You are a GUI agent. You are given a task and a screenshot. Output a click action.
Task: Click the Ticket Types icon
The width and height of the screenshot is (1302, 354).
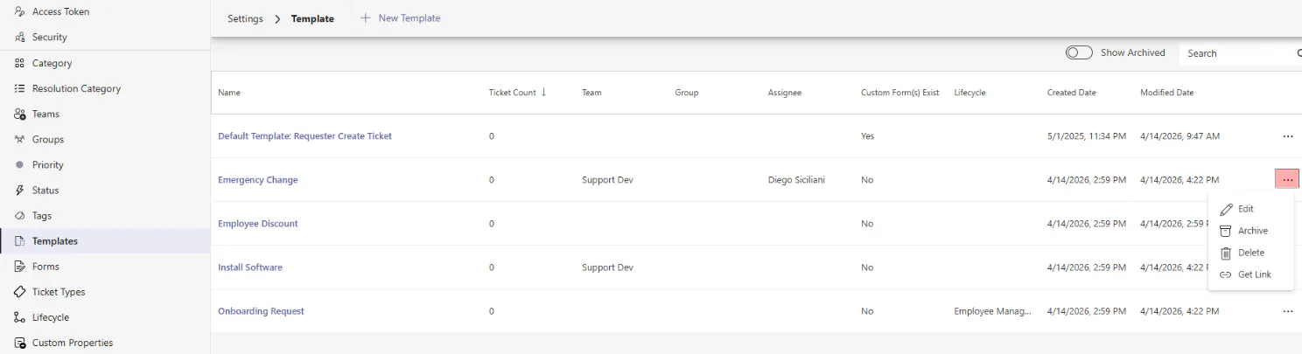point(19,292)
